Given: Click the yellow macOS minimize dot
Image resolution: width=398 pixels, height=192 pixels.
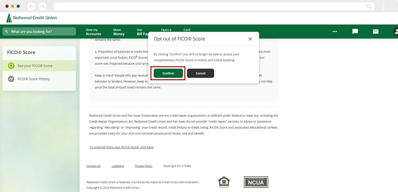Looking at the screenshot, I should click(12, 6).
